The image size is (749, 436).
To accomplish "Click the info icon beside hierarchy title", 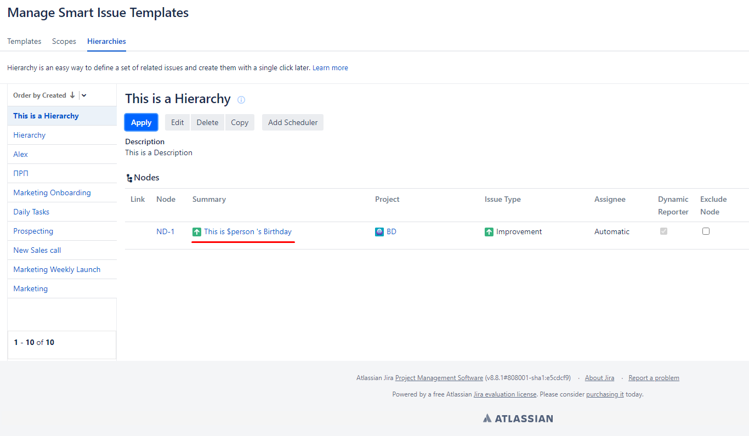I will [241, 100].
